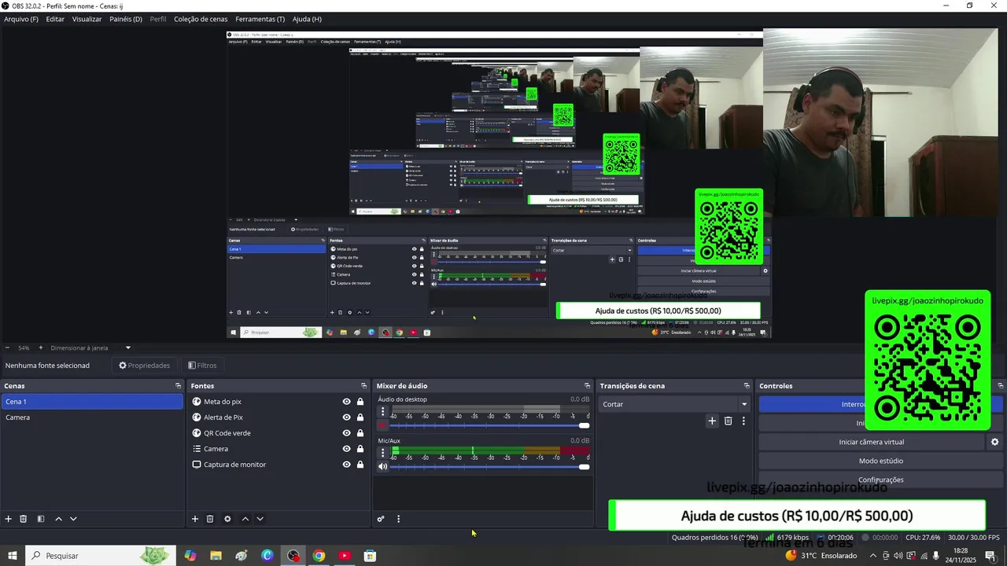Remove selected scene with trash icon
This screenshot has height=566, width=1007.
(24, 519)
